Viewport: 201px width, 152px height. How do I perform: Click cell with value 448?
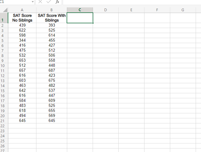tap(52, 66)
